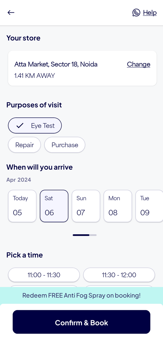Pick Sun 07 as arrival date

point(86,206)
